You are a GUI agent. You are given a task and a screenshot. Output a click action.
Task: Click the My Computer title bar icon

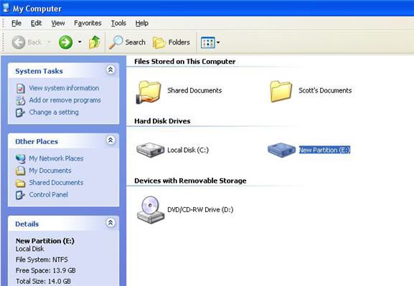tap(6, 8)
